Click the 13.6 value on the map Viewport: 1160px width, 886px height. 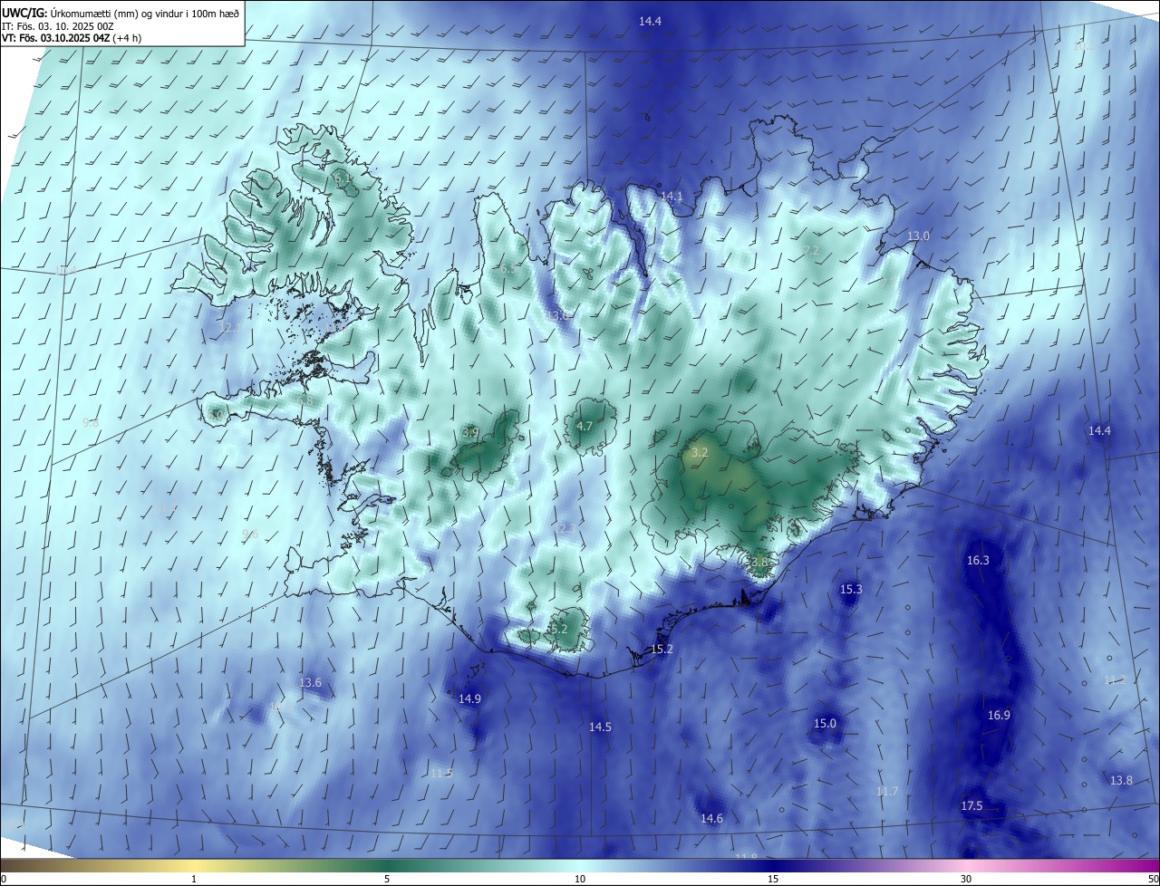pos(310,682)
